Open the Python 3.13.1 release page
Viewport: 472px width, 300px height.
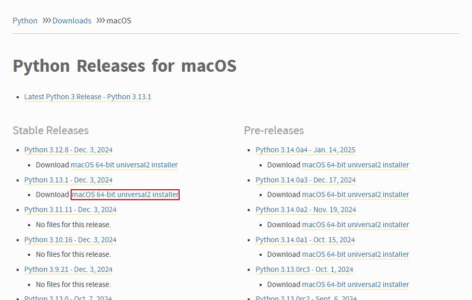(x=68, y=180)
